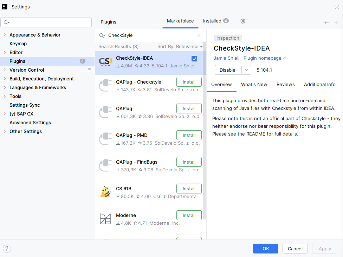Viewport: 343px width, 257px height.
Task: Click the magnifier icon in the plugin search
Action: click(102, 35)
